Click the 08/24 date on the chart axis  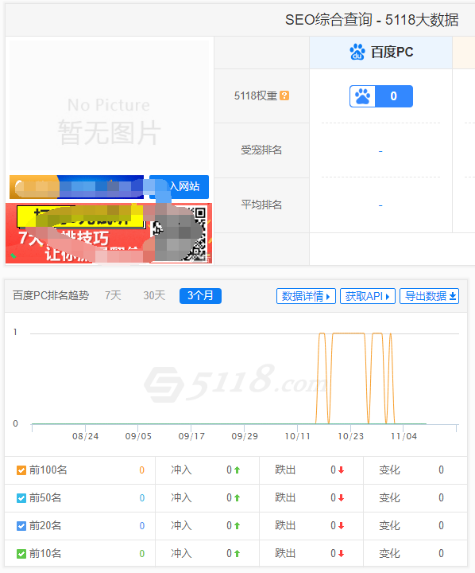[x=85, y=436]
